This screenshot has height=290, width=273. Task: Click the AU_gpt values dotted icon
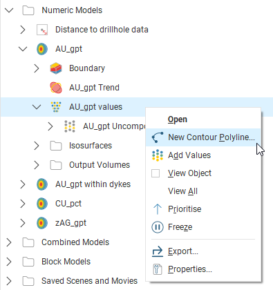tap(56, 107)
